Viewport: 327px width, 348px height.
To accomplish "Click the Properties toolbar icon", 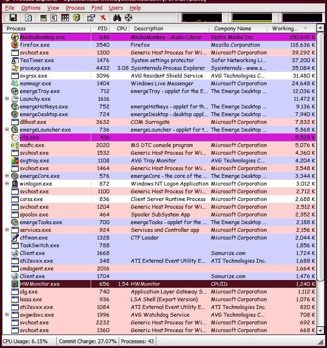I will [x=91, y=18].
